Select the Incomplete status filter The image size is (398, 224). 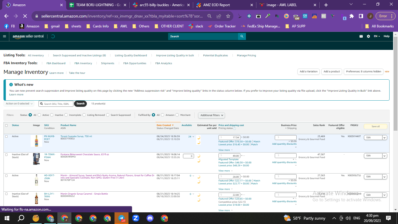coord(66,115)
